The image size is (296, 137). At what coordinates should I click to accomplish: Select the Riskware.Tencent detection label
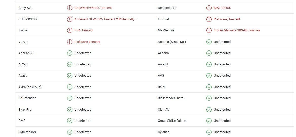88,42
